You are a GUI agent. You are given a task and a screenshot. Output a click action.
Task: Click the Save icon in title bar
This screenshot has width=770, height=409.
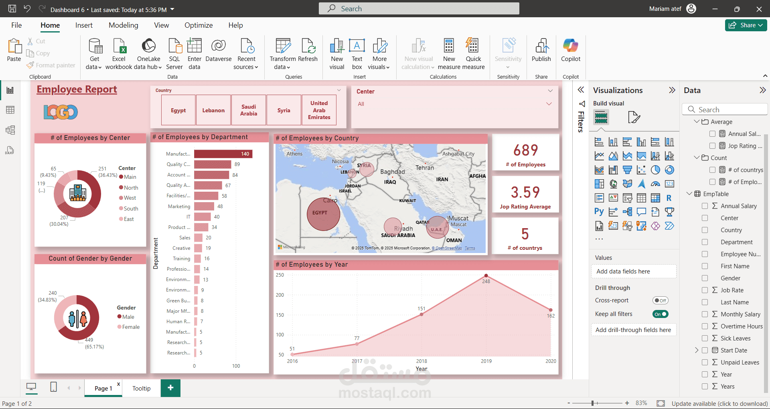(12, 9)
